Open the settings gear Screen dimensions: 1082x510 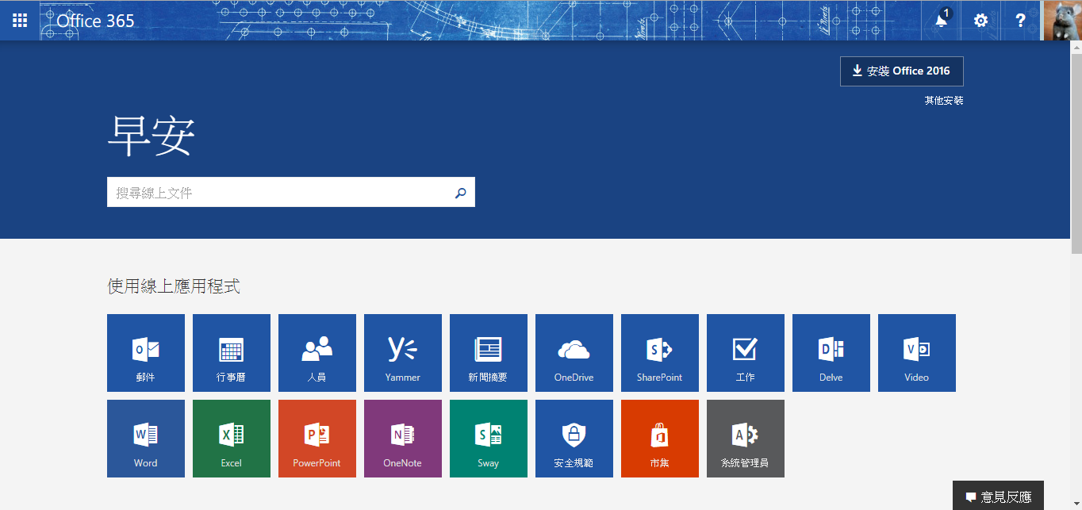981,20
